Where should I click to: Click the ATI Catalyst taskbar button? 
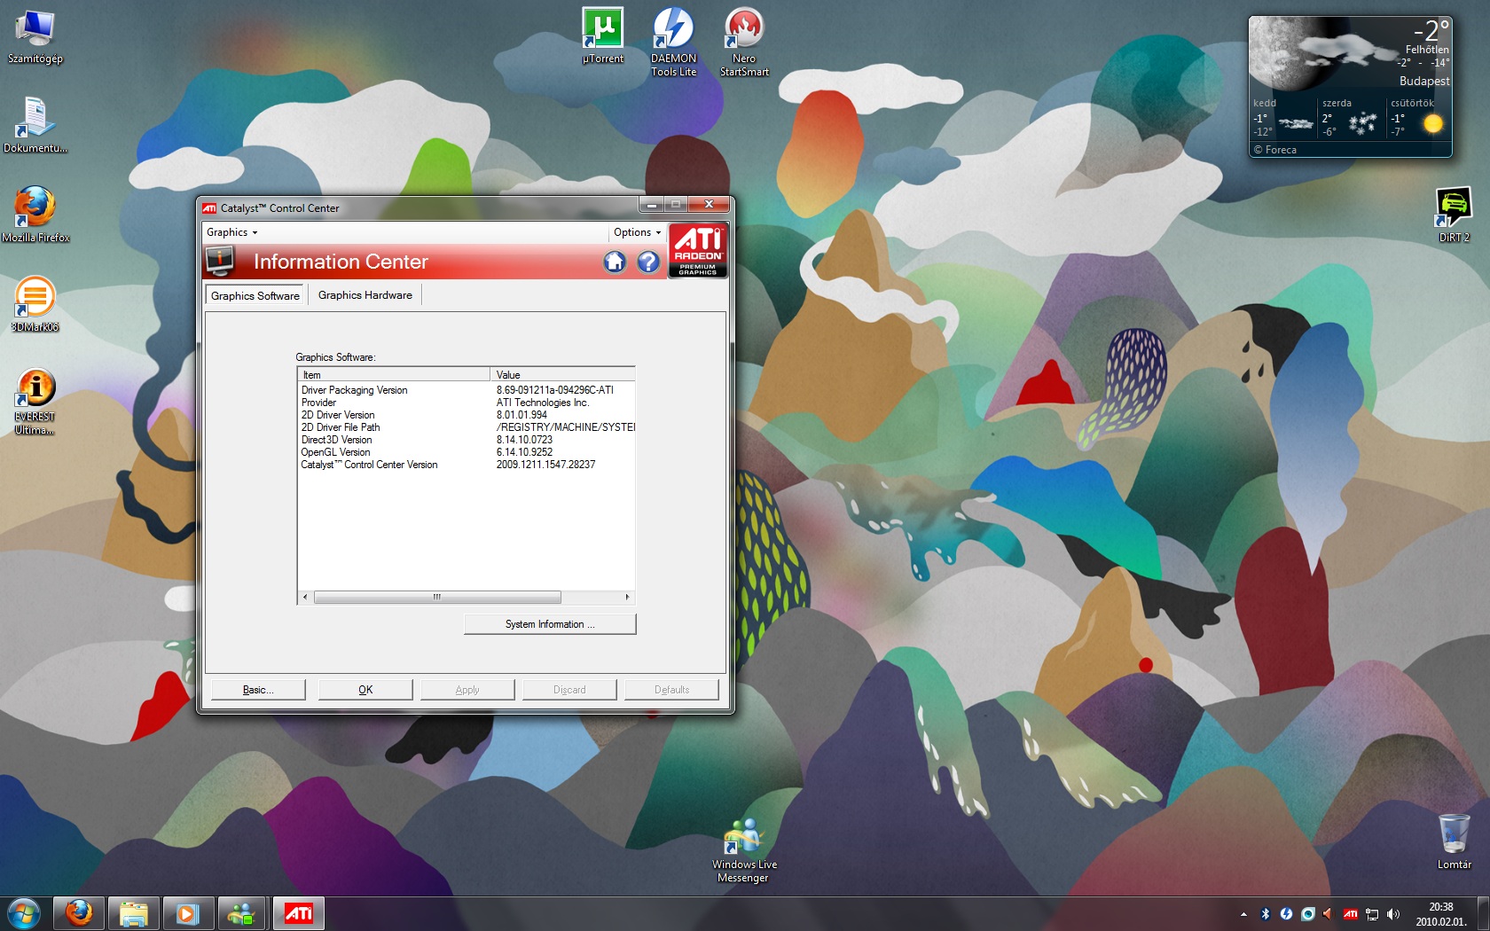(298, 913)
